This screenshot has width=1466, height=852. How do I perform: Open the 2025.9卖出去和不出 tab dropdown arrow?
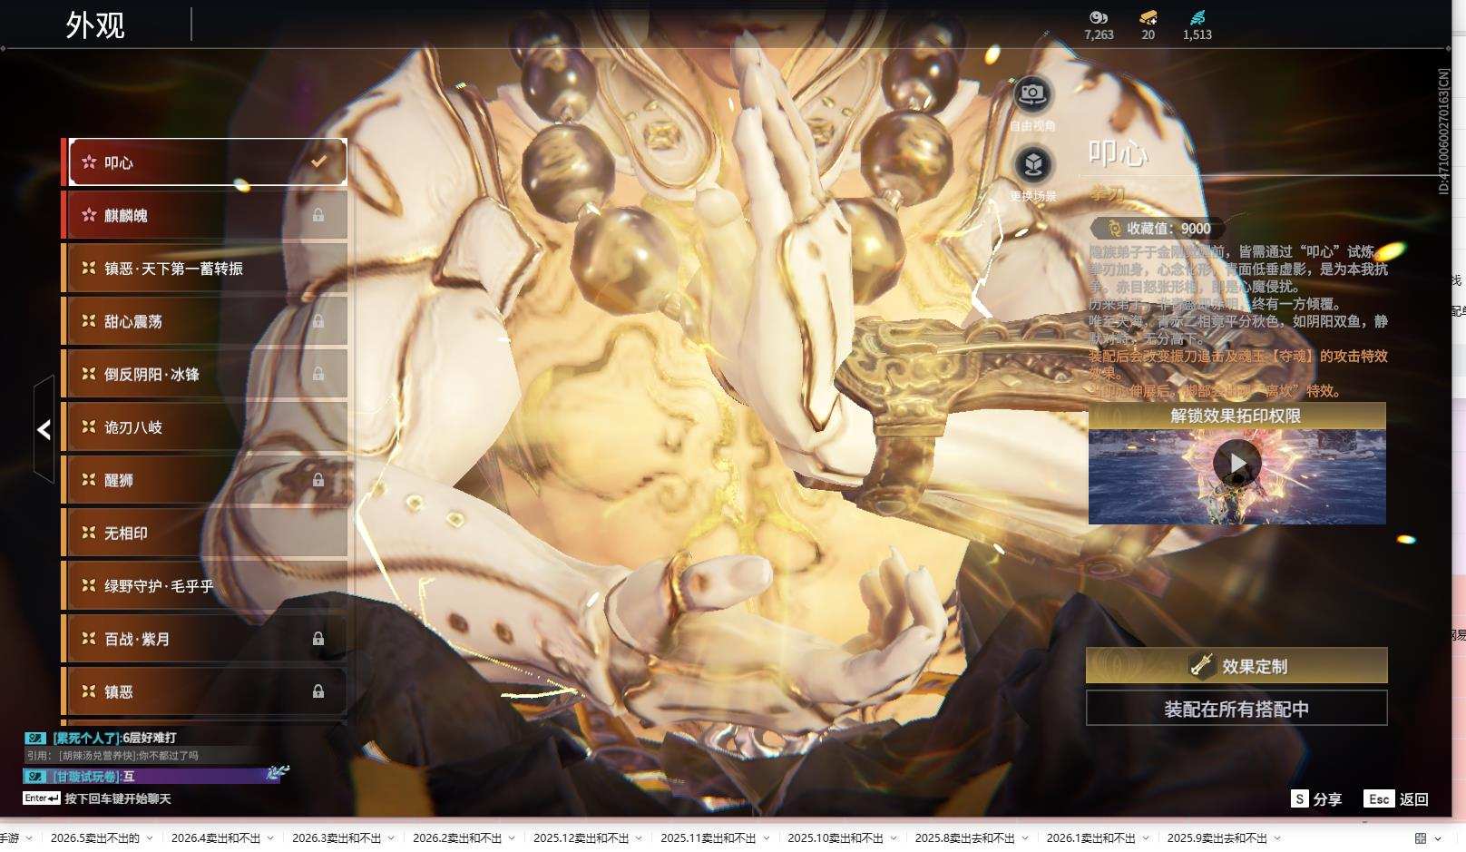pos(1277,838)
